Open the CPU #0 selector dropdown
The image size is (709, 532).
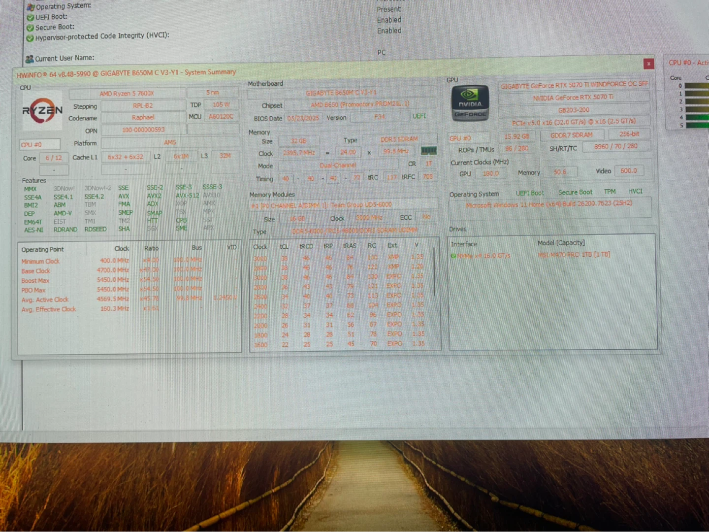coord(40,144)
